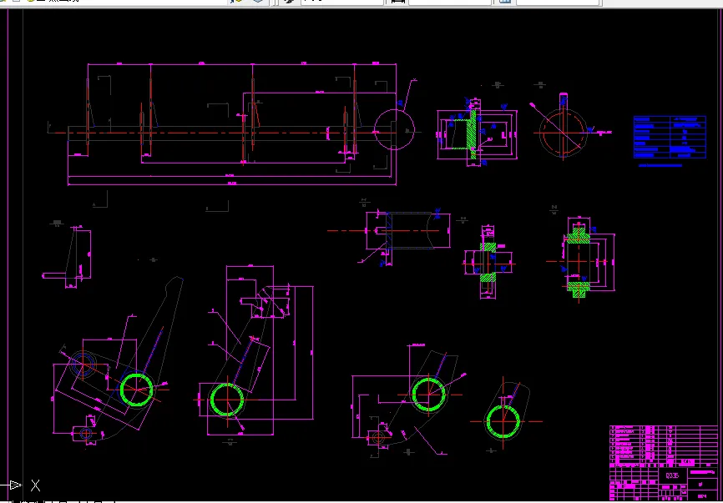The height and width of the screenshot is (503, 723).
Task: Click the UCS X-axis icon
Action: pyautogui.click(x=21, y=485)
